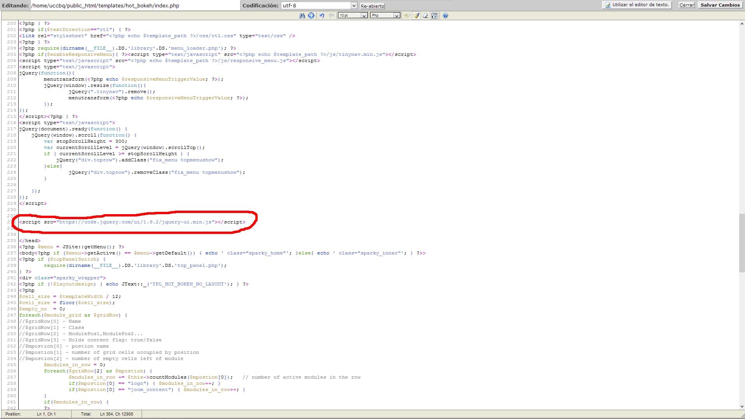Click line 239 require top_panel.php

point(135,265)
